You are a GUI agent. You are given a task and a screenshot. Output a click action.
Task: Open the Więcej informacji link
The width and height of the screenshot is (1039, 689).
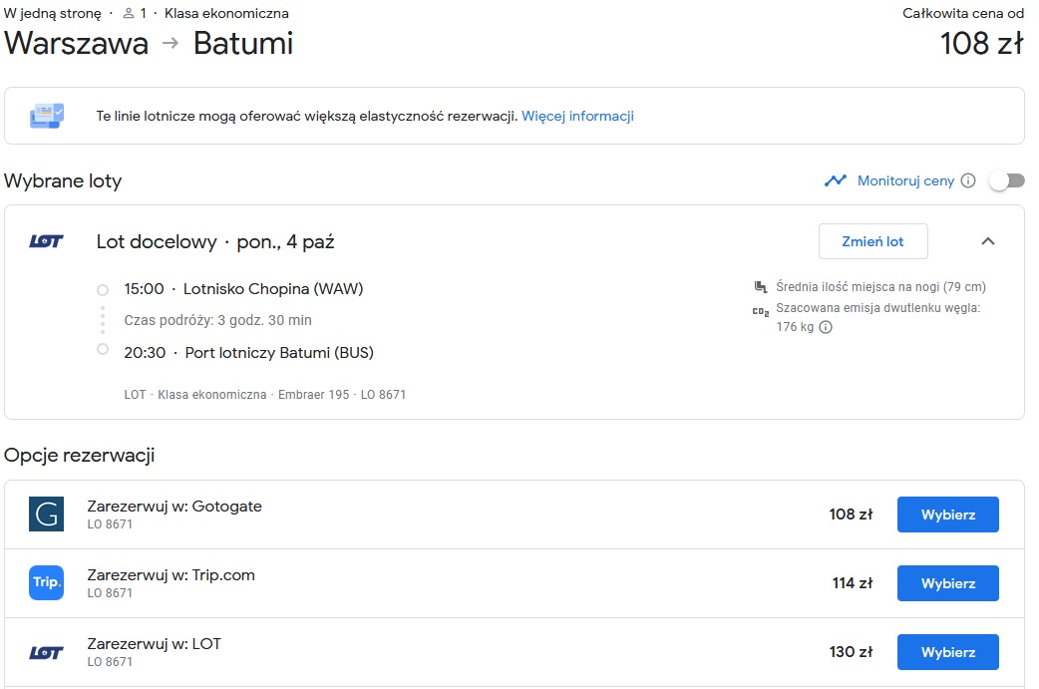[x=577, y=116]
